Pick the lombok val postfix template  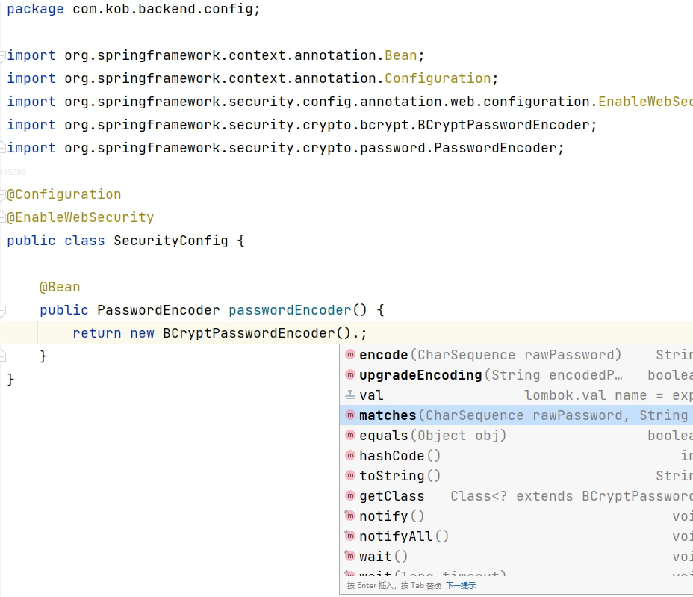tap(516, 395)
